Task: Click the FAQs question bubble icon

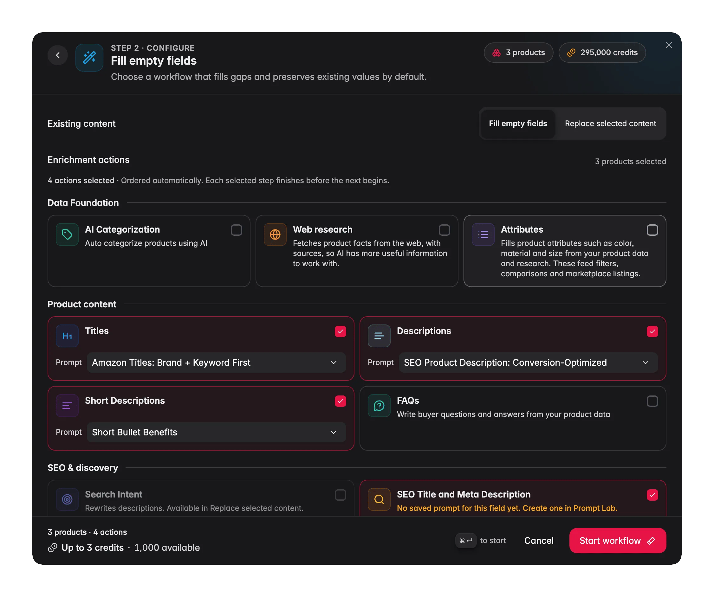Action: [x=379, y=406]
